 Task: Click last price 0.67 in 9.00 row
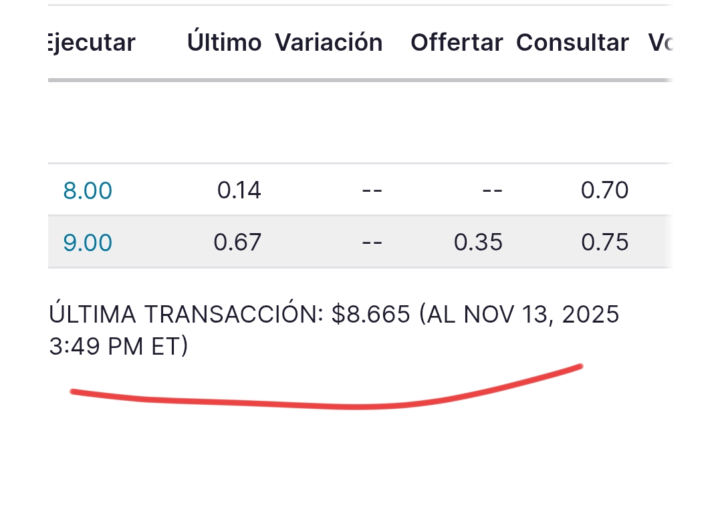click(237, 242)
